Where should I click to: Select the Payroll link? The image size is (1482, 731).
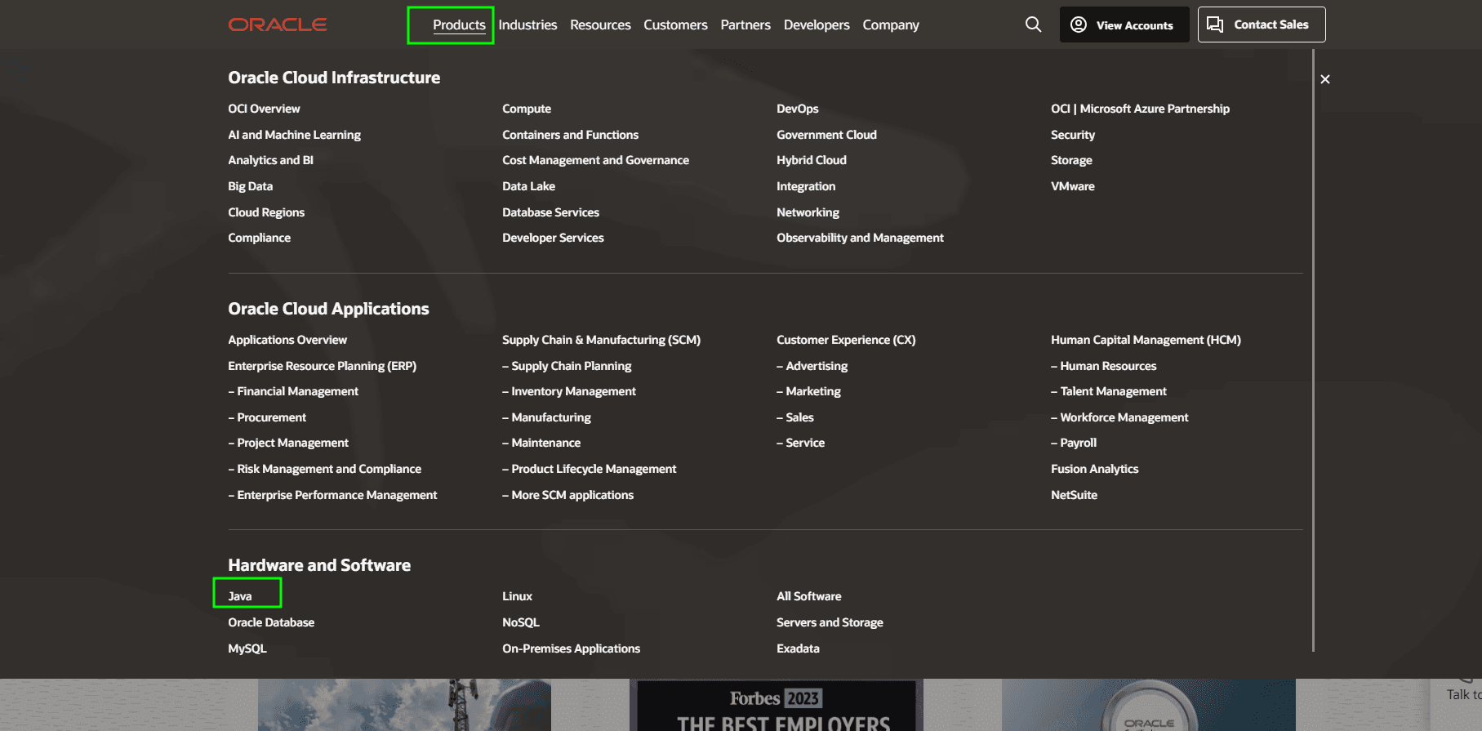click(1074, 443)
